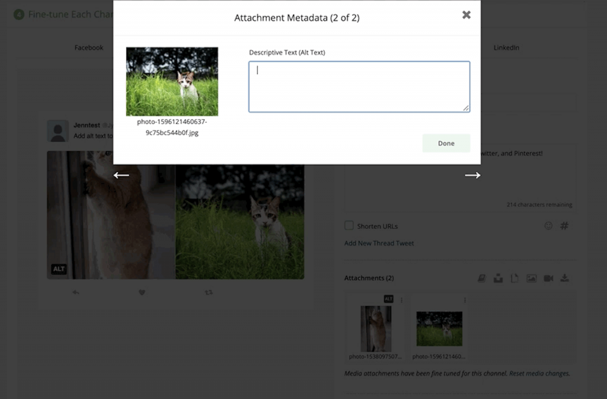Click the upload tray icon in Attachments row
607x399 pixels.
click(498, 277)
